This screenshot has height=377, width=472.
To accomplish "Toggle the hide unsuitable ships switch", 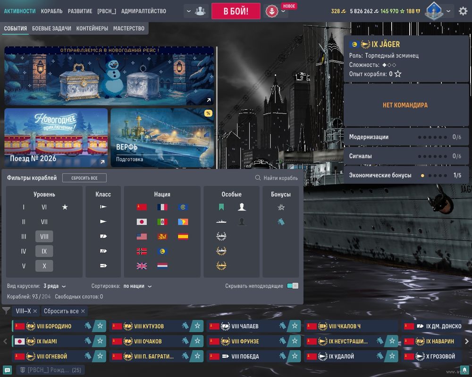I will (x=293, y=286).
